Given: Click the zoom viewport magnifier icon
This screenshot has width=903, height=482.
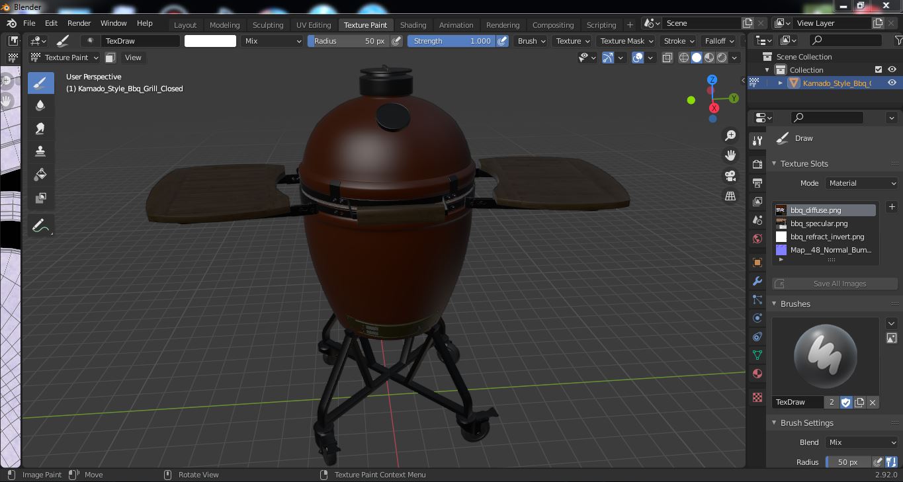Looking at the screenshot, I should click(x=730, y=136).
